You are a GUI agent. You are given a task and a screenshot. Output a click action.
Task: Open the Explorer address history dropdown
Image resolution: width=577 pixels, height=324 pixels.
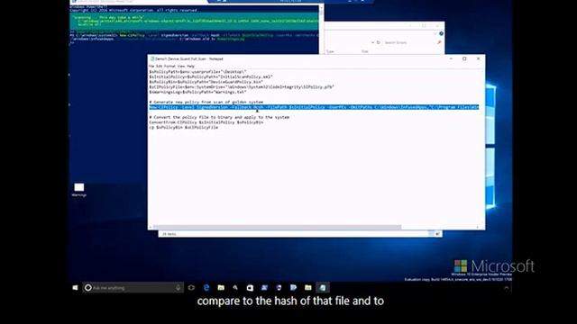[x=372, y=42]
